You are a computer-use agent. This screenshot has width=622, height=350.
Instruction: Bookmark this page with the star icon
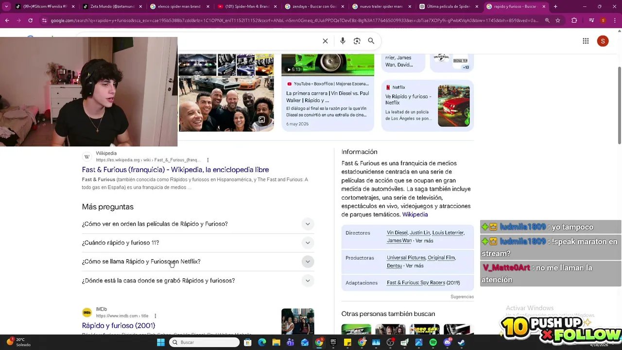[558, 20]
